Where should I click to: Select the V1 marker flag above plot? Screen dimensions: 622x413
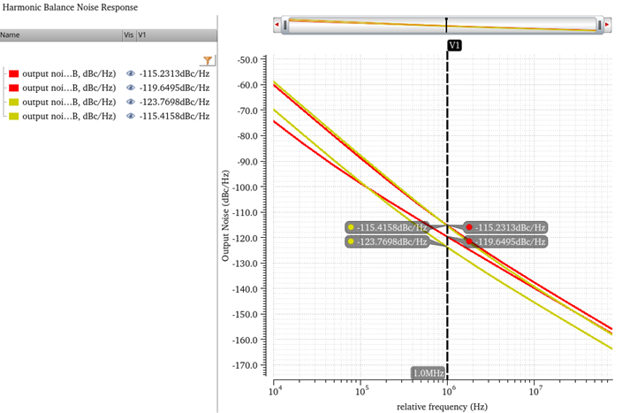[x=454, y=44]
